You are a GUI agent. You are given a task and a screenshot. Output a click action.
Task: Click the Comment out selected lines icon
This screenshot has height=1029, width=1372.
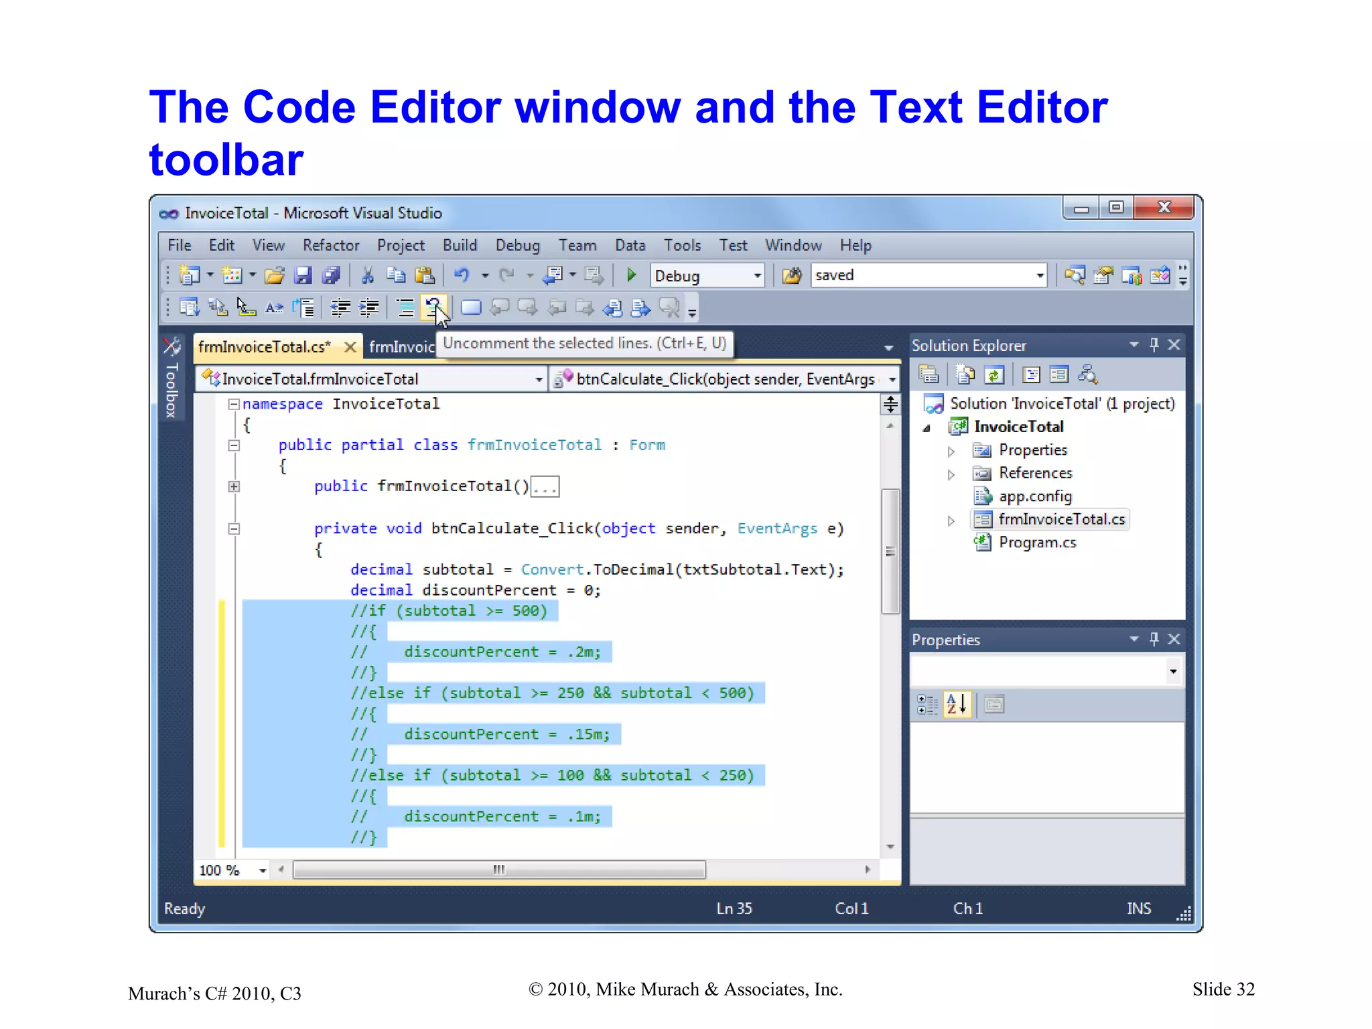coord(405,307)
